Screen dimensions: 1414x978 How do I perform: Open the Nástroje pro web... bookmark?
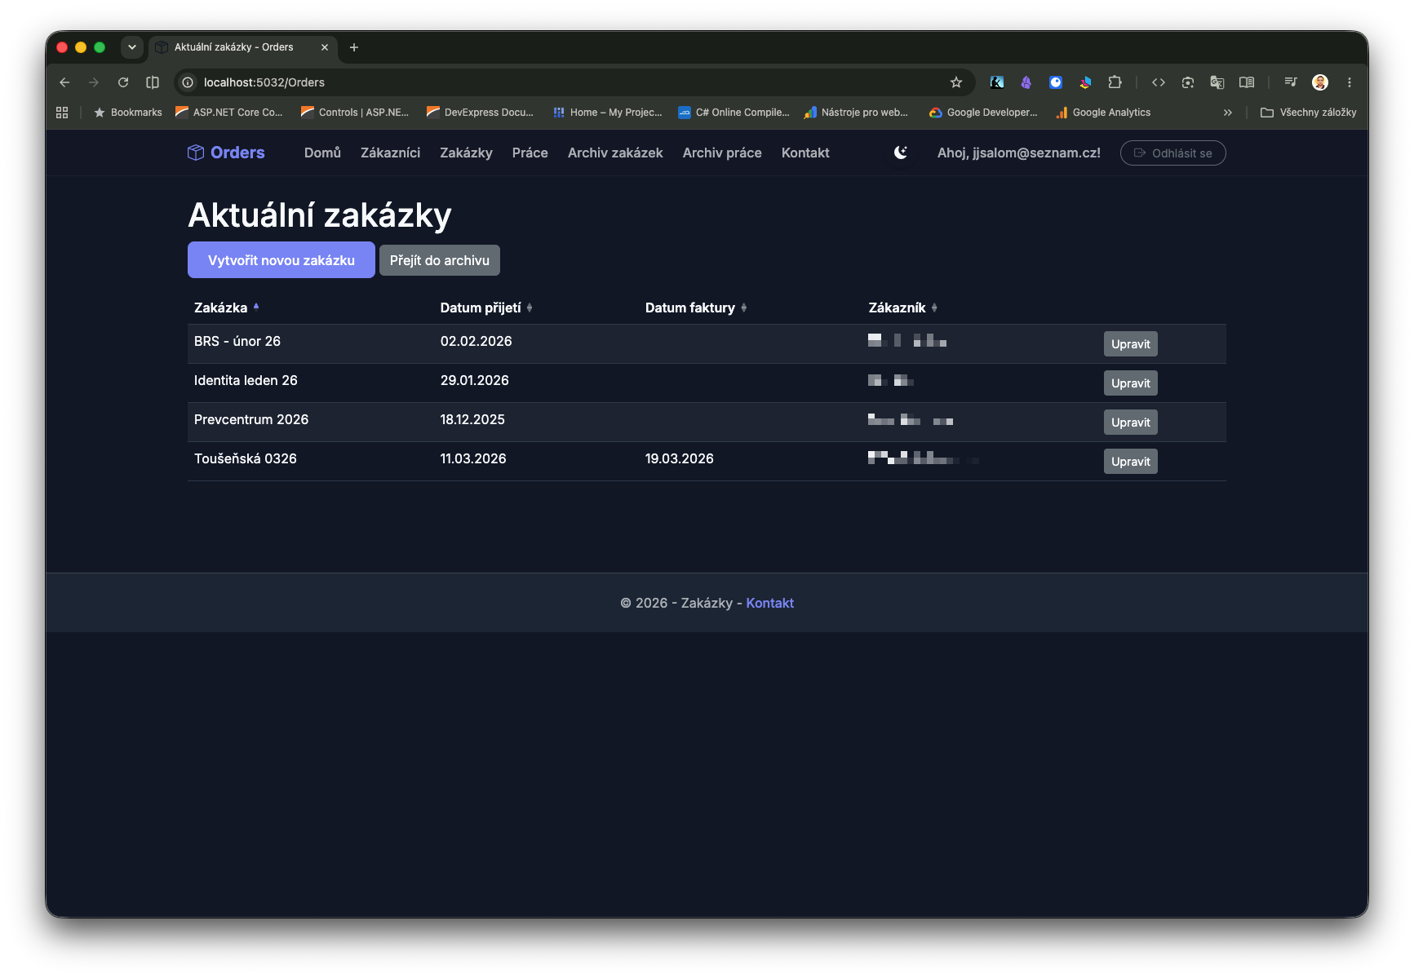(x=857, y=113)
